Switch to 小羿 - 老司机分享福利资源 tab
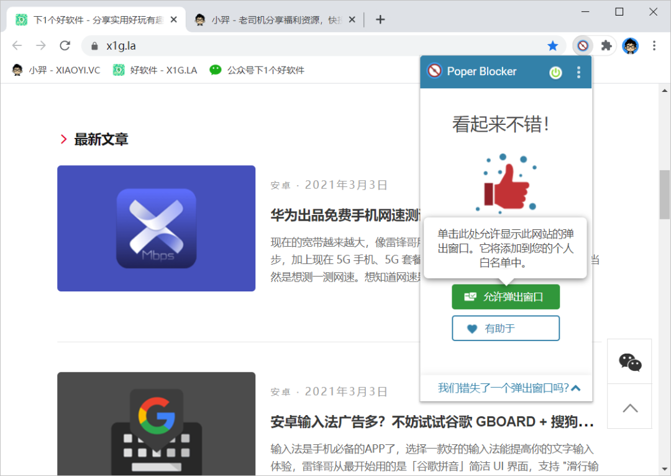671x476 pixels. 276,20
